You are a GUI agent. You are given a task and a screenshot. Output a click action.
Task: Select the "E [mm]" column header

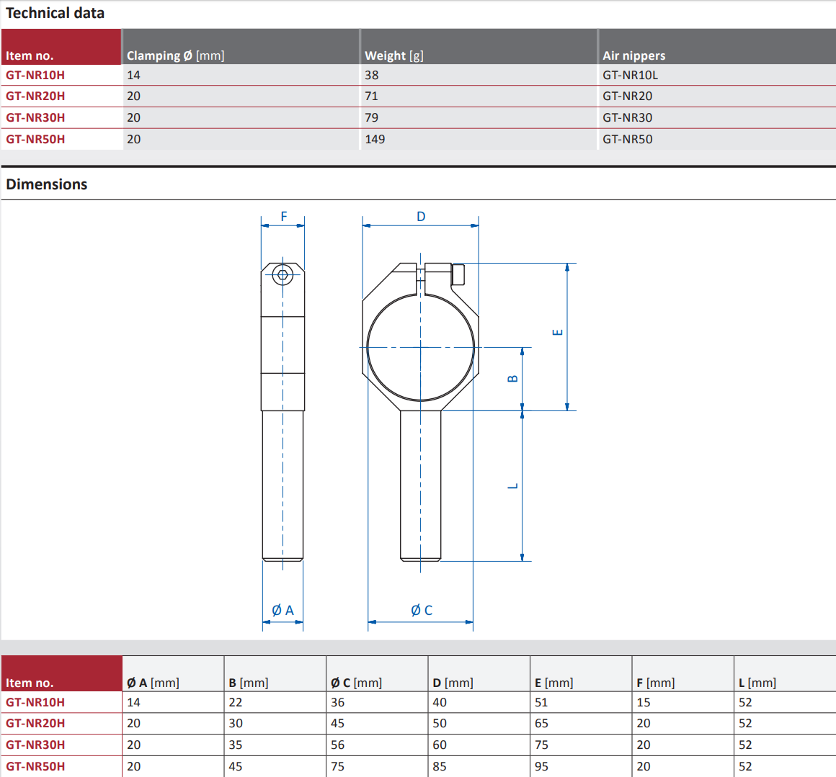(x=554, y=683)
